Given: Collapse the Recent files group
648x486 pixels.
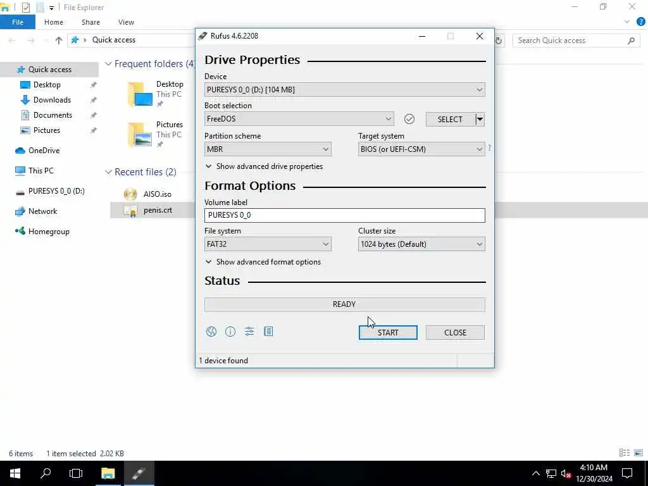Looking at the screenshot, I should tap(108, 172).
